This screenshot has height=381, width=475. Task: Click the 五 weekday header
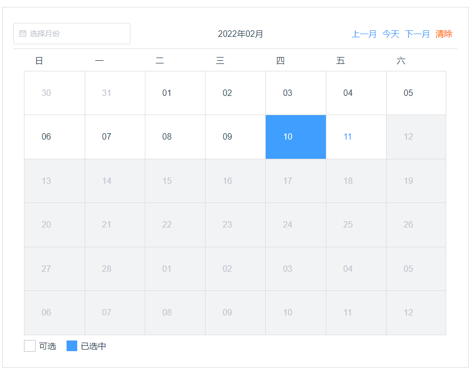pyautogui.click(x=341, y=61)
